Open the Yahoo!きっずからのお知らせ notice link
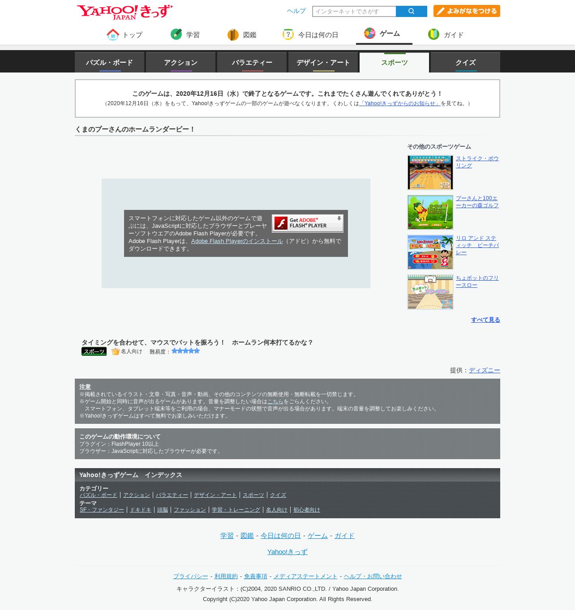This screenshot has width=575, height=610. click(x=400, y=103)
